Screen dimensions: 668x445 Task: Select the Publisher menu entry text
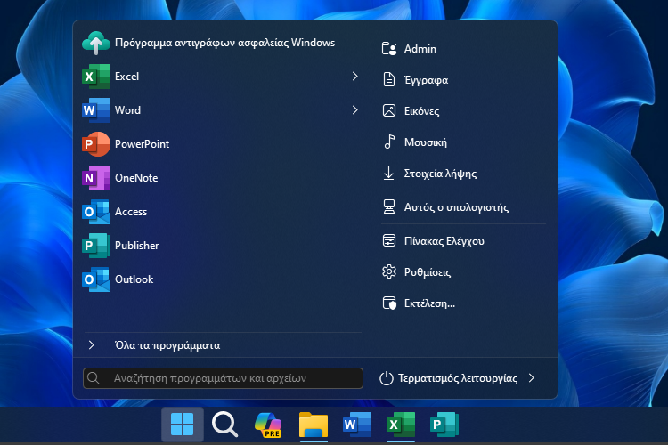click(x=137, y=246)
